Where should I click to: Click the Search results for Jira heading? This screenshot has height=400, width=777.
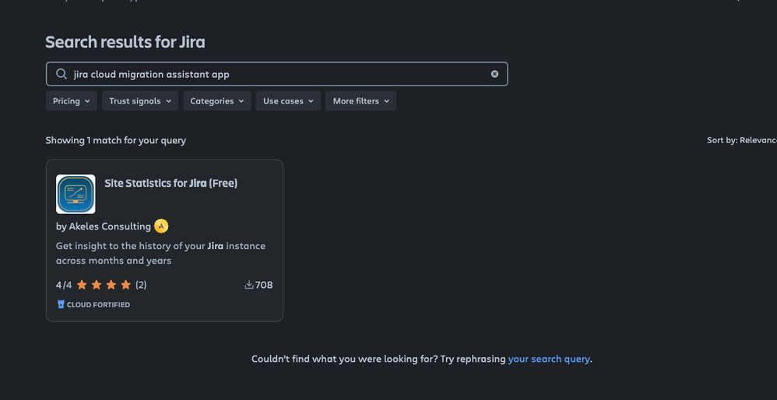coord(125,42)
